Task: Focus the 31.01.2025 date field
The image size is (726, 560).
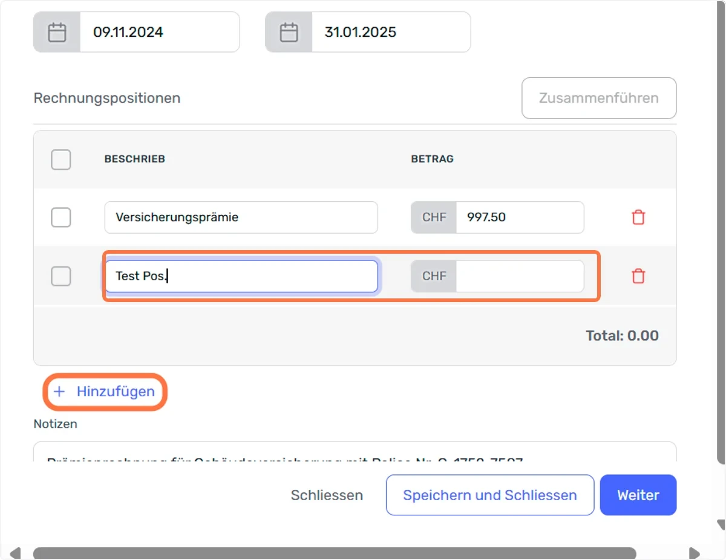Action: [x=391, y=32]
